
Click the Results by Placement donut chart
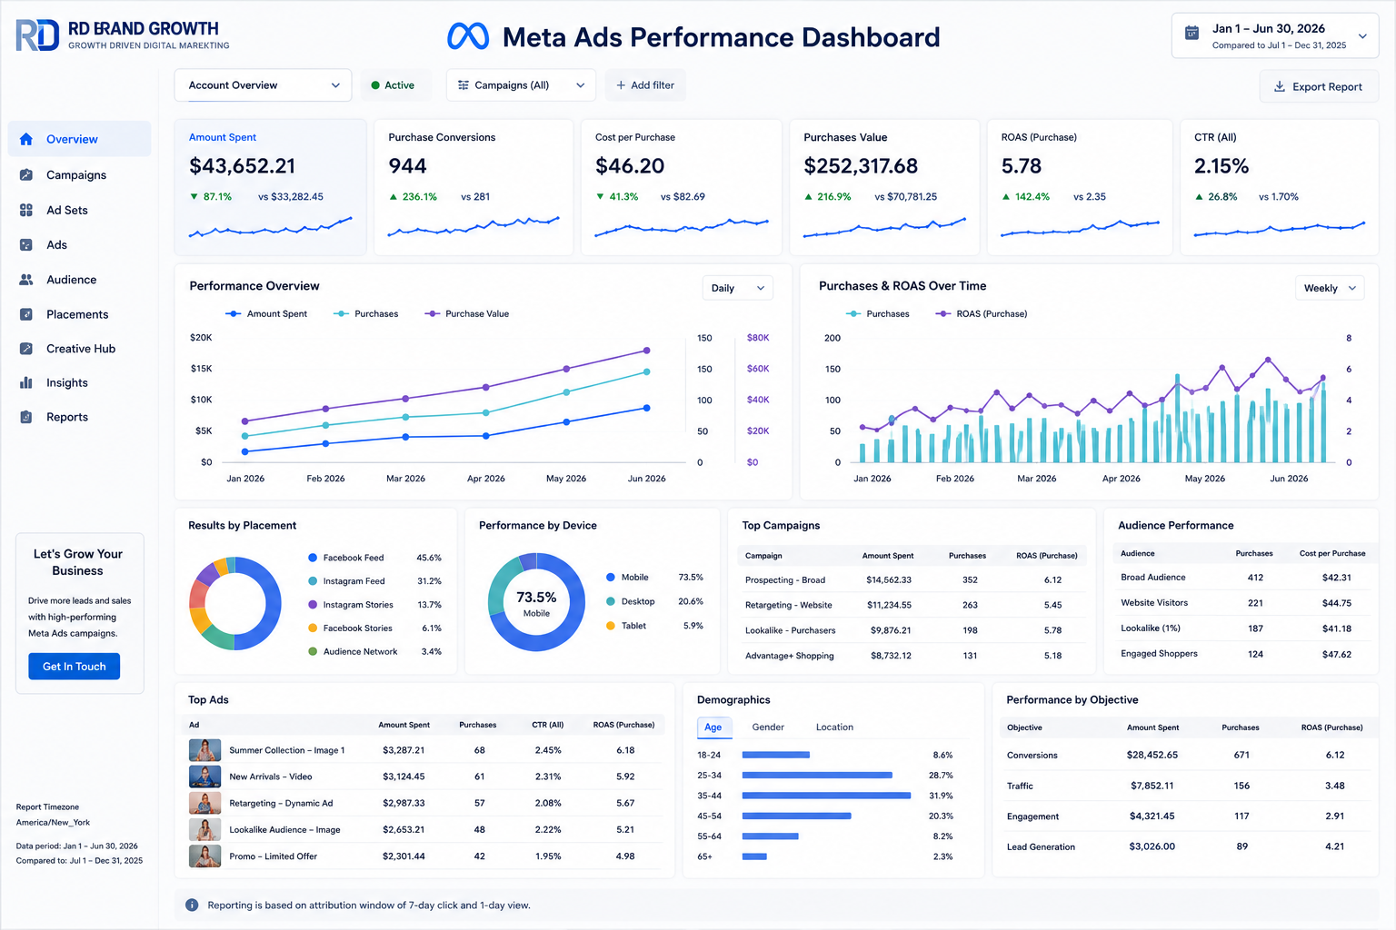[x=235, y=603]
